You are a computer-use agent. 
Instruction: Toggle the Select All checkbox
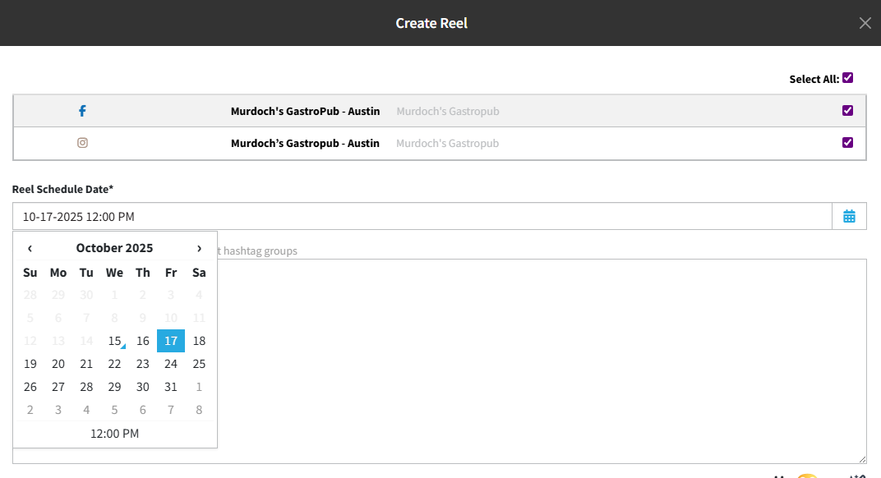click(848, 78)
